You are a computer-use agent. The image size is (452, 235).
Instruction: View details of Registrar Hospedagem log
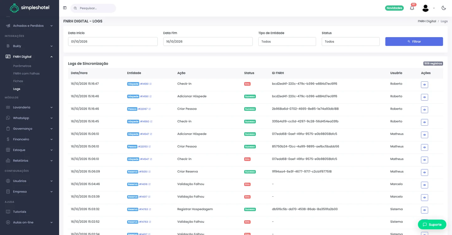pyautogui.click(x=424, y=210)
